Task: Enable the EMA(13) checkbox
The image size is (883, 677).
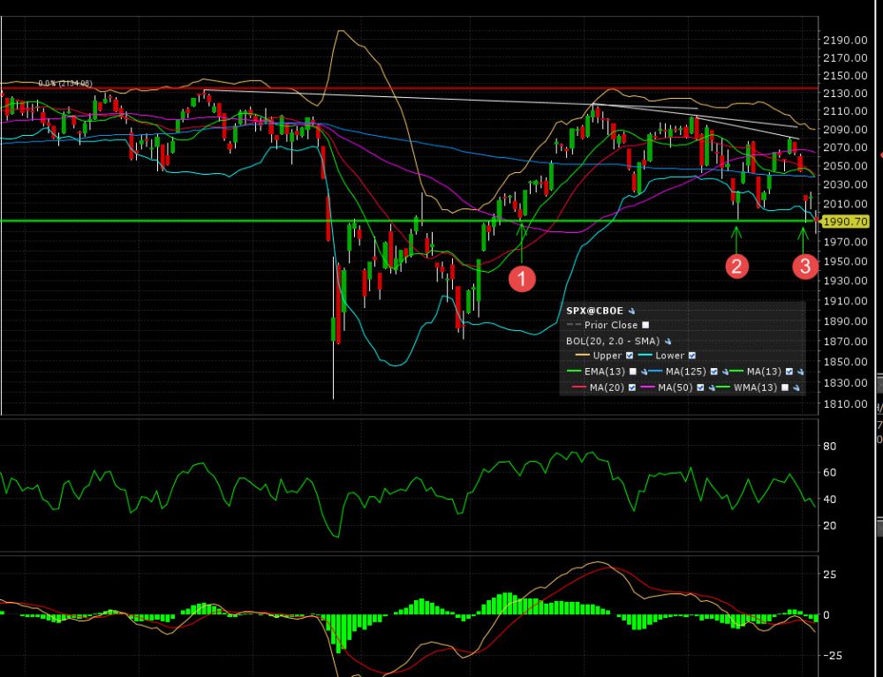Action: [x=632, y=372]
